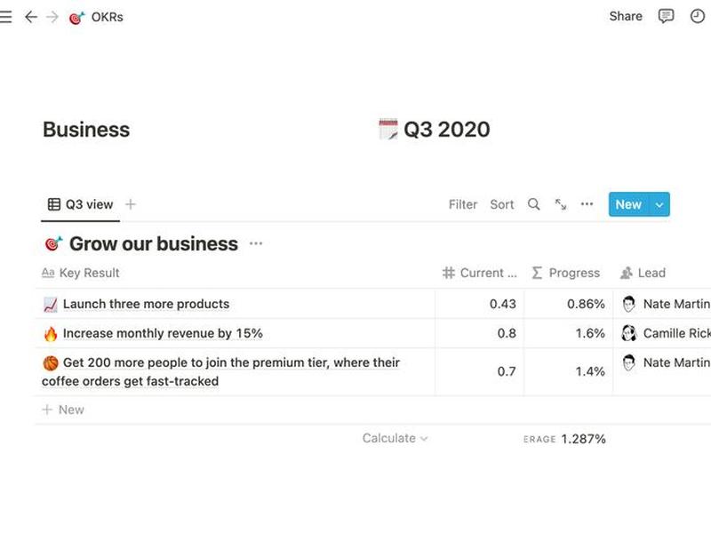Open average progress calculation 1.287%

click(564, 439)
